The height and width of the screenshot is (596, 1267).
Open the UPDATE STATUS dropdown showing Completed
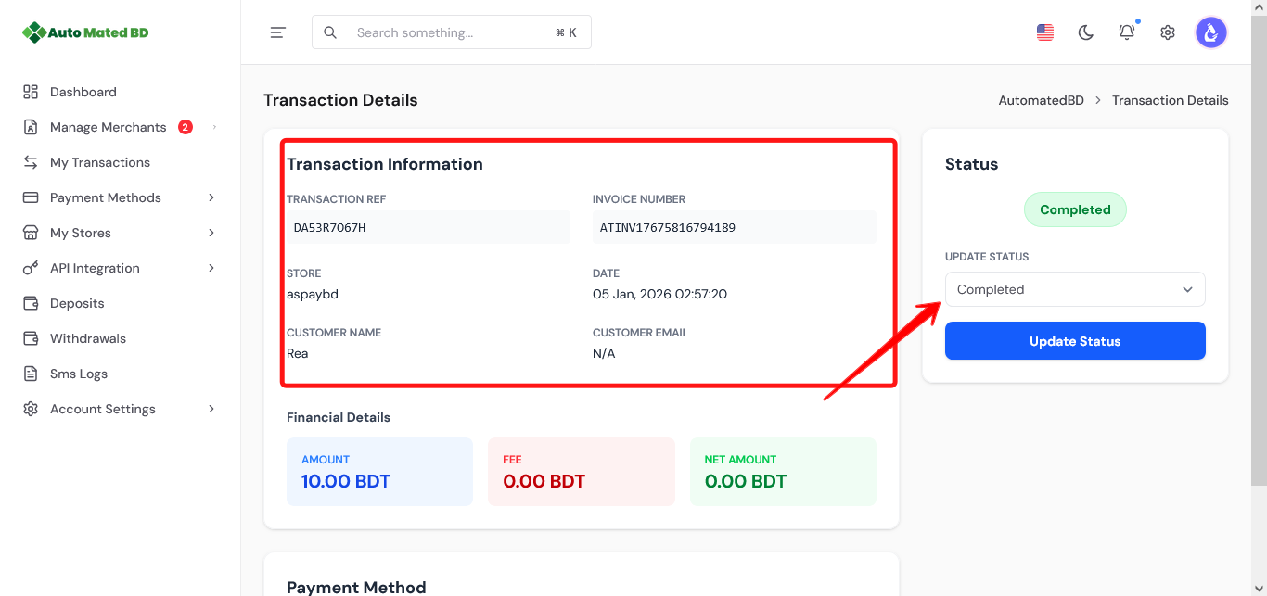click(x=1075, y=289)
